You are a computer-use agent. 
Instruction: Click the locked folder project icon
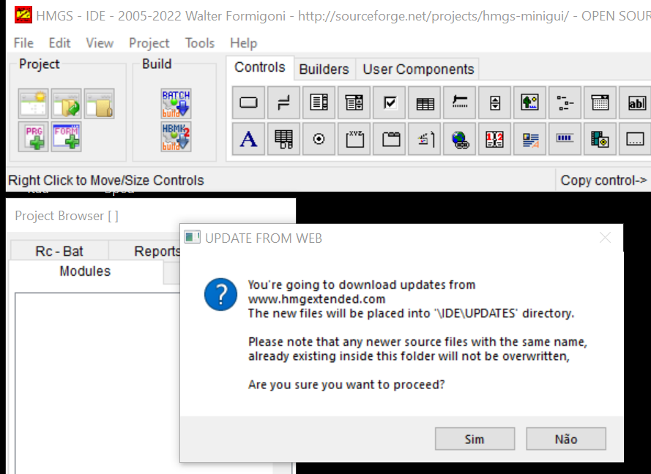[100, 104]
